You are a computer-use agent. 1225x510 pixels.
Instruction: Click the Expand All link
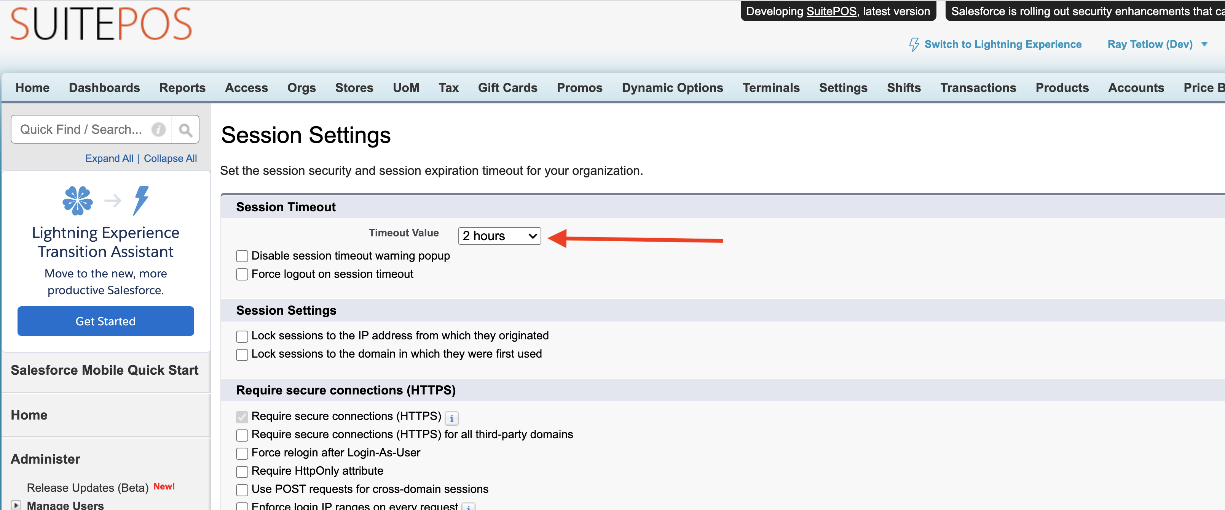pos(109,158)
